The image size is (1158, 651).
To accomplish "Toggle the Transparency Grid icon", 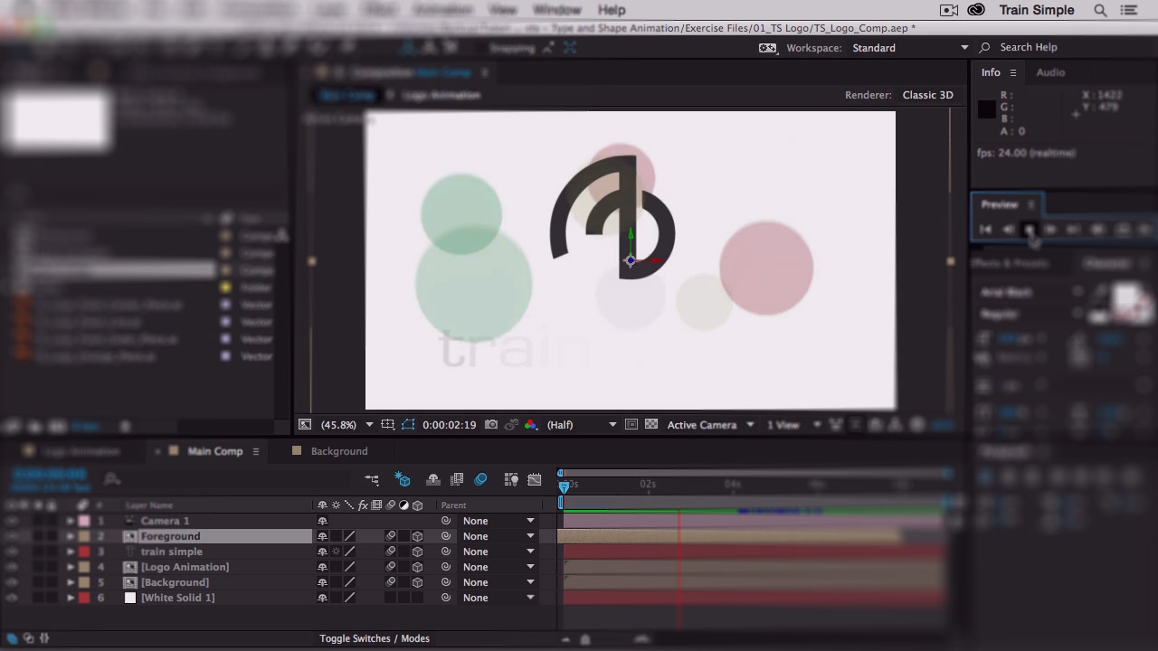I will point(651,424).
